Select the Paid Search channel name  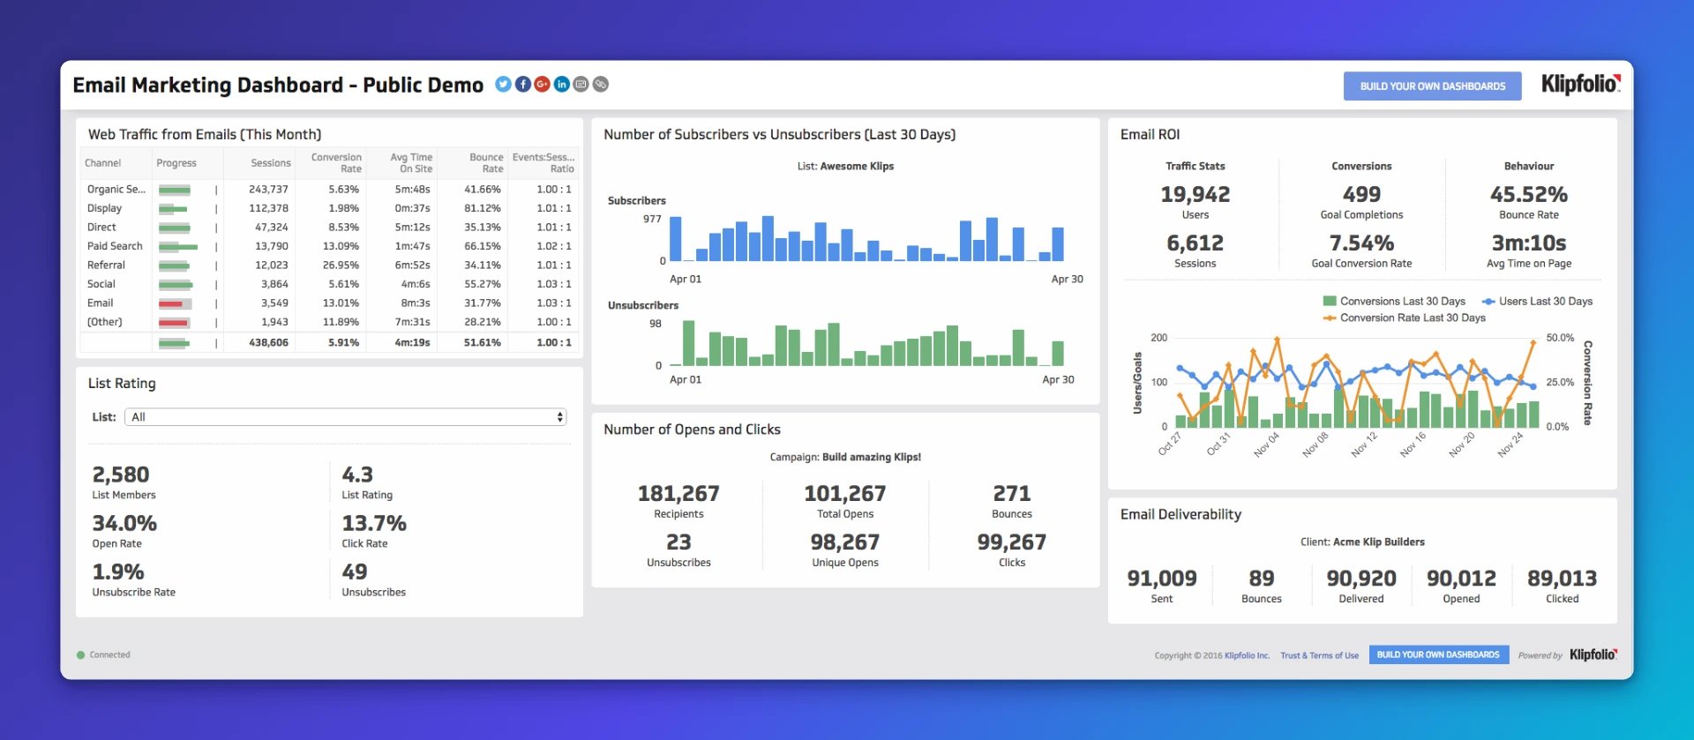[115, 246]
